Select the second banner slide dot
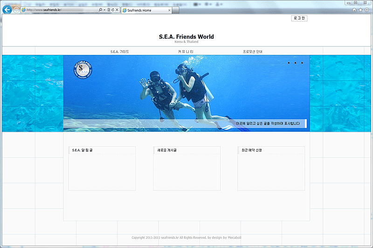This screenshot has width=373, height=248. click(x=296, y=63)
